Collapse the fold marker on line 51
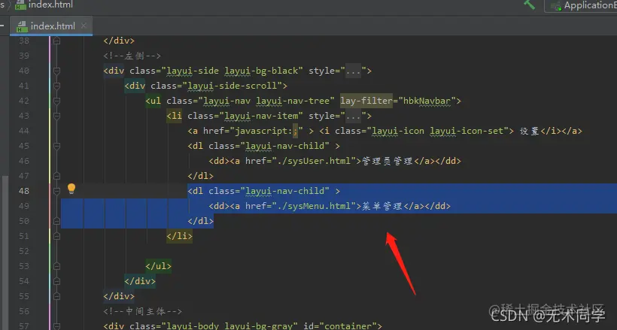Image resolution: width=617 pixels, height=330 pixels. 56,236
